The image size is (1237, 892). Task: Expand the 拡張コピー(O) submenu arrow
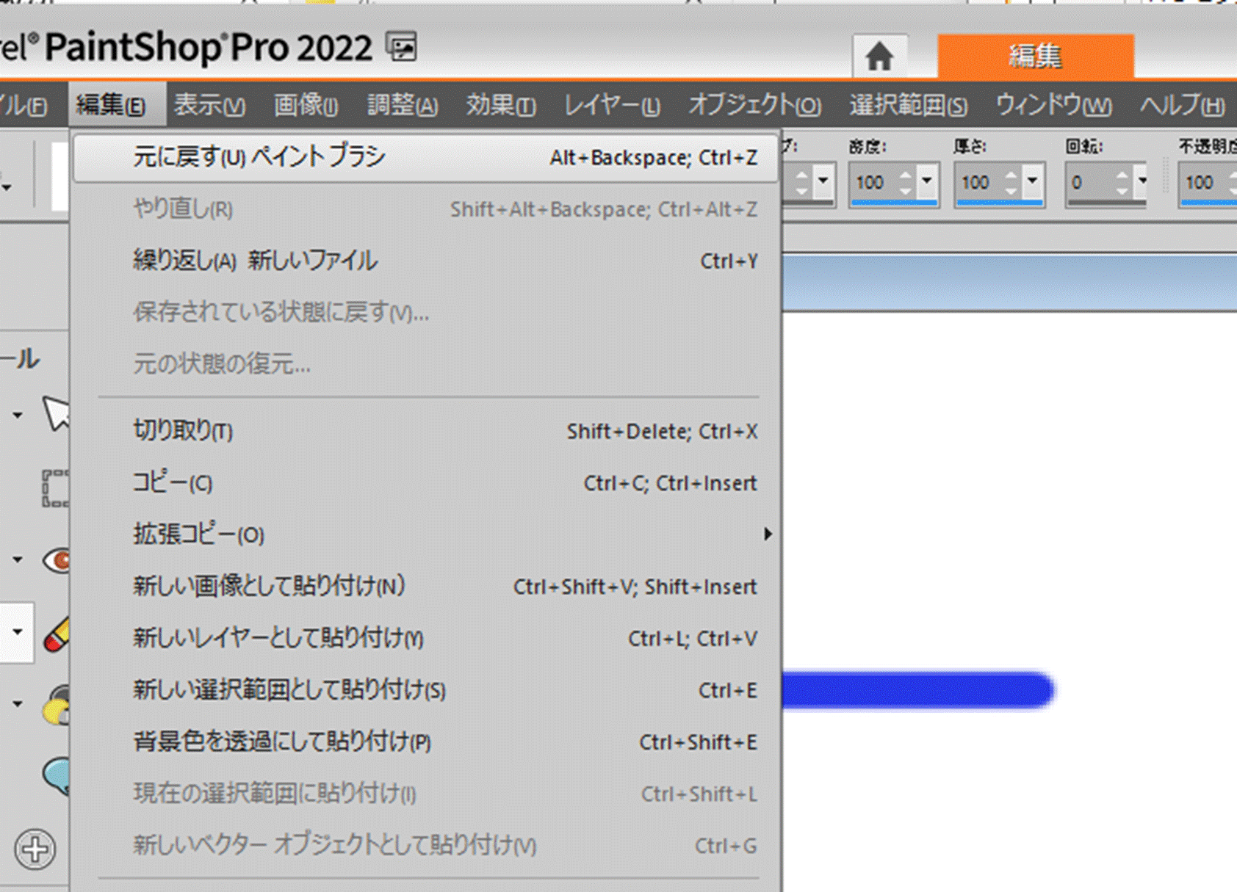click(767, 534)
